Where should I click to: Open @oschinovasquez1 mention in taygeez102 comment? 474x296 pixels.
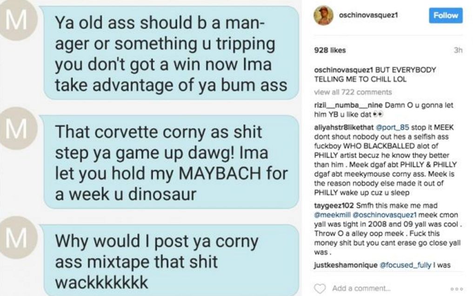pos(385,215)
